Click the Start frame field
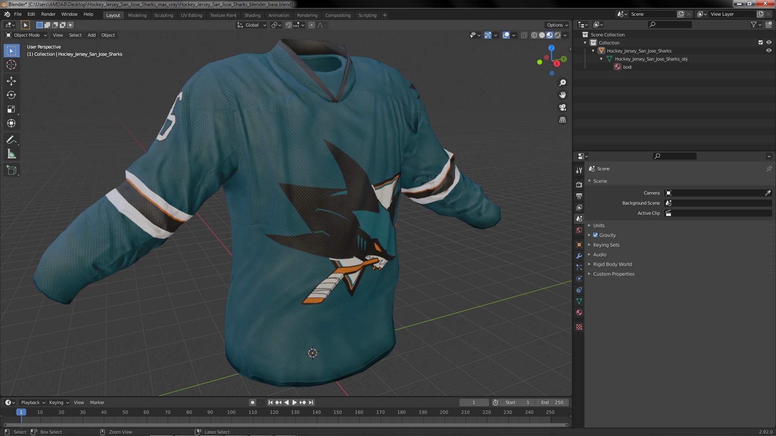 pyautogui.click(x=517, y=402)
